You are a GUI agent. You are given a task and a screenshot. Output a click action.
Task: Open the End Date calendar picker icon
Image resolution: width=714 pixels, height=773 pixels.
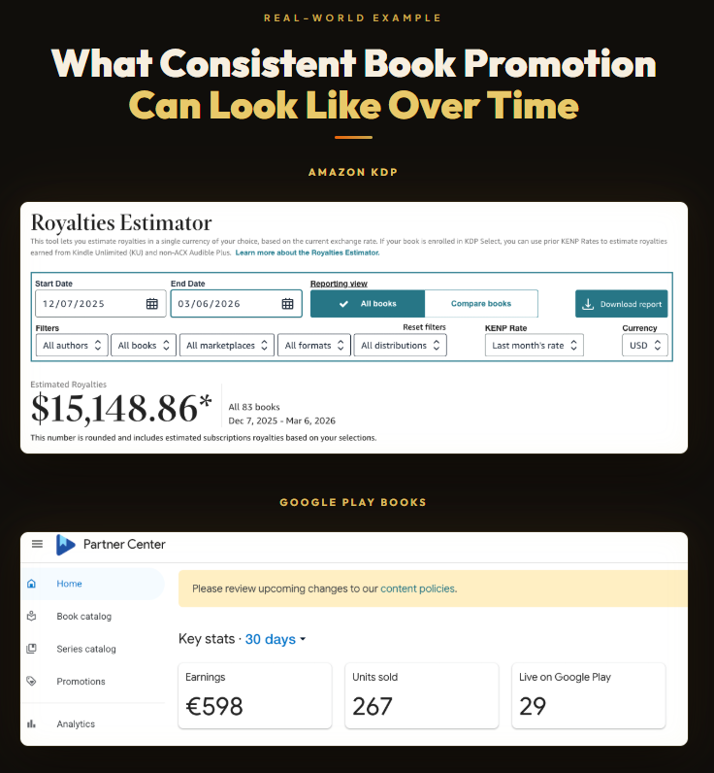click(x=288, y=304)
